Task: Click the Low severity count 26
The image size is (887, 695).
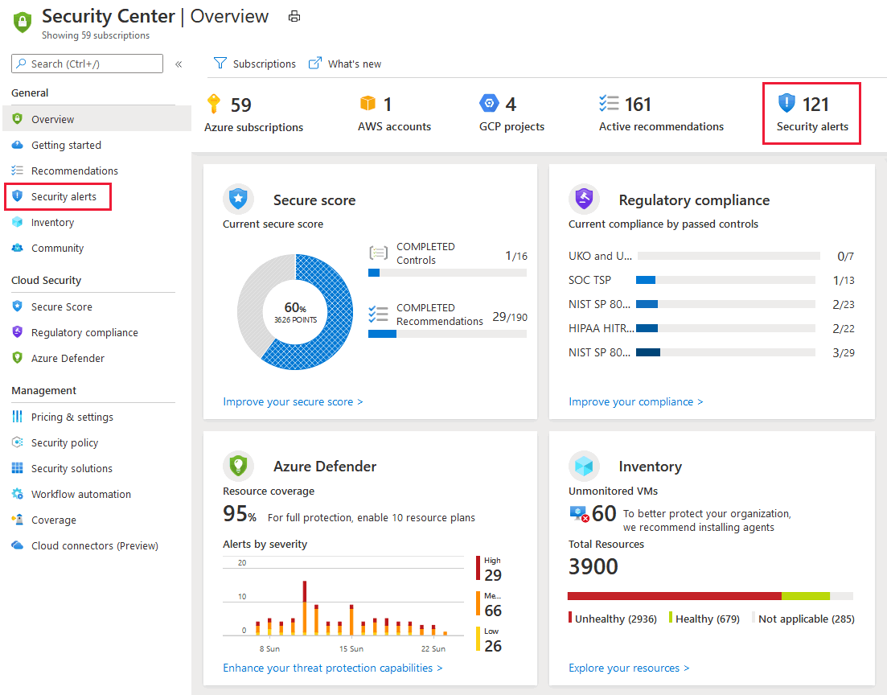Action: (x=493, y=646)
